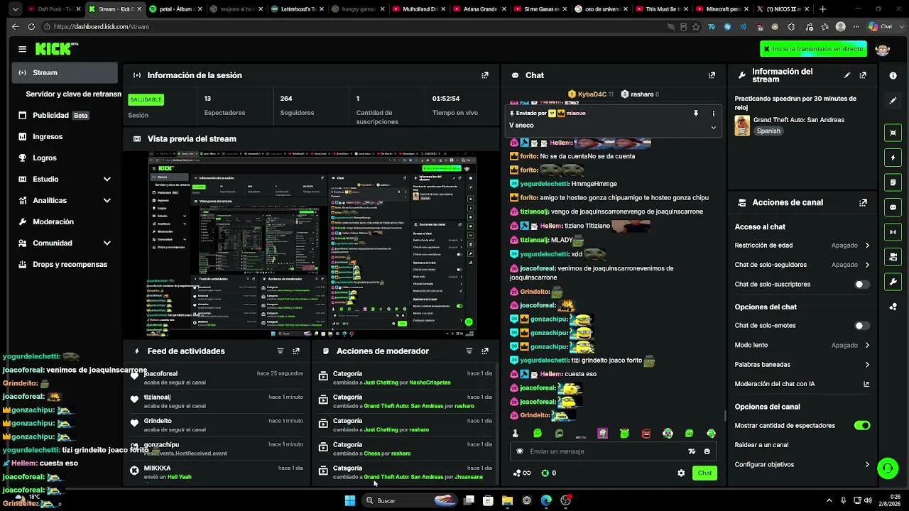
Task: Turn off Mostrar cantidad de espectadores
Action: pyautogui.click(x=862, y=426)
